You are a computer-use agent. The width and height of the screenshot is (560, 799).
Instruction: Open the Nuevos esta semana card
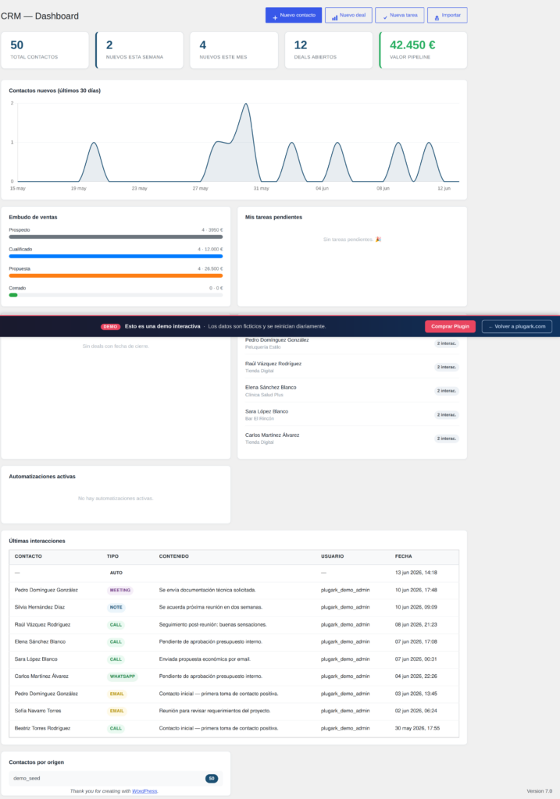tap(139, 50)
